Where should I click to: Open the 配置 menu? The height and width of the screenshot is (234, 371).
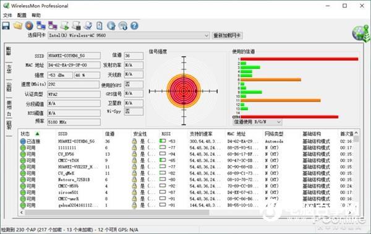coord(22,15)
